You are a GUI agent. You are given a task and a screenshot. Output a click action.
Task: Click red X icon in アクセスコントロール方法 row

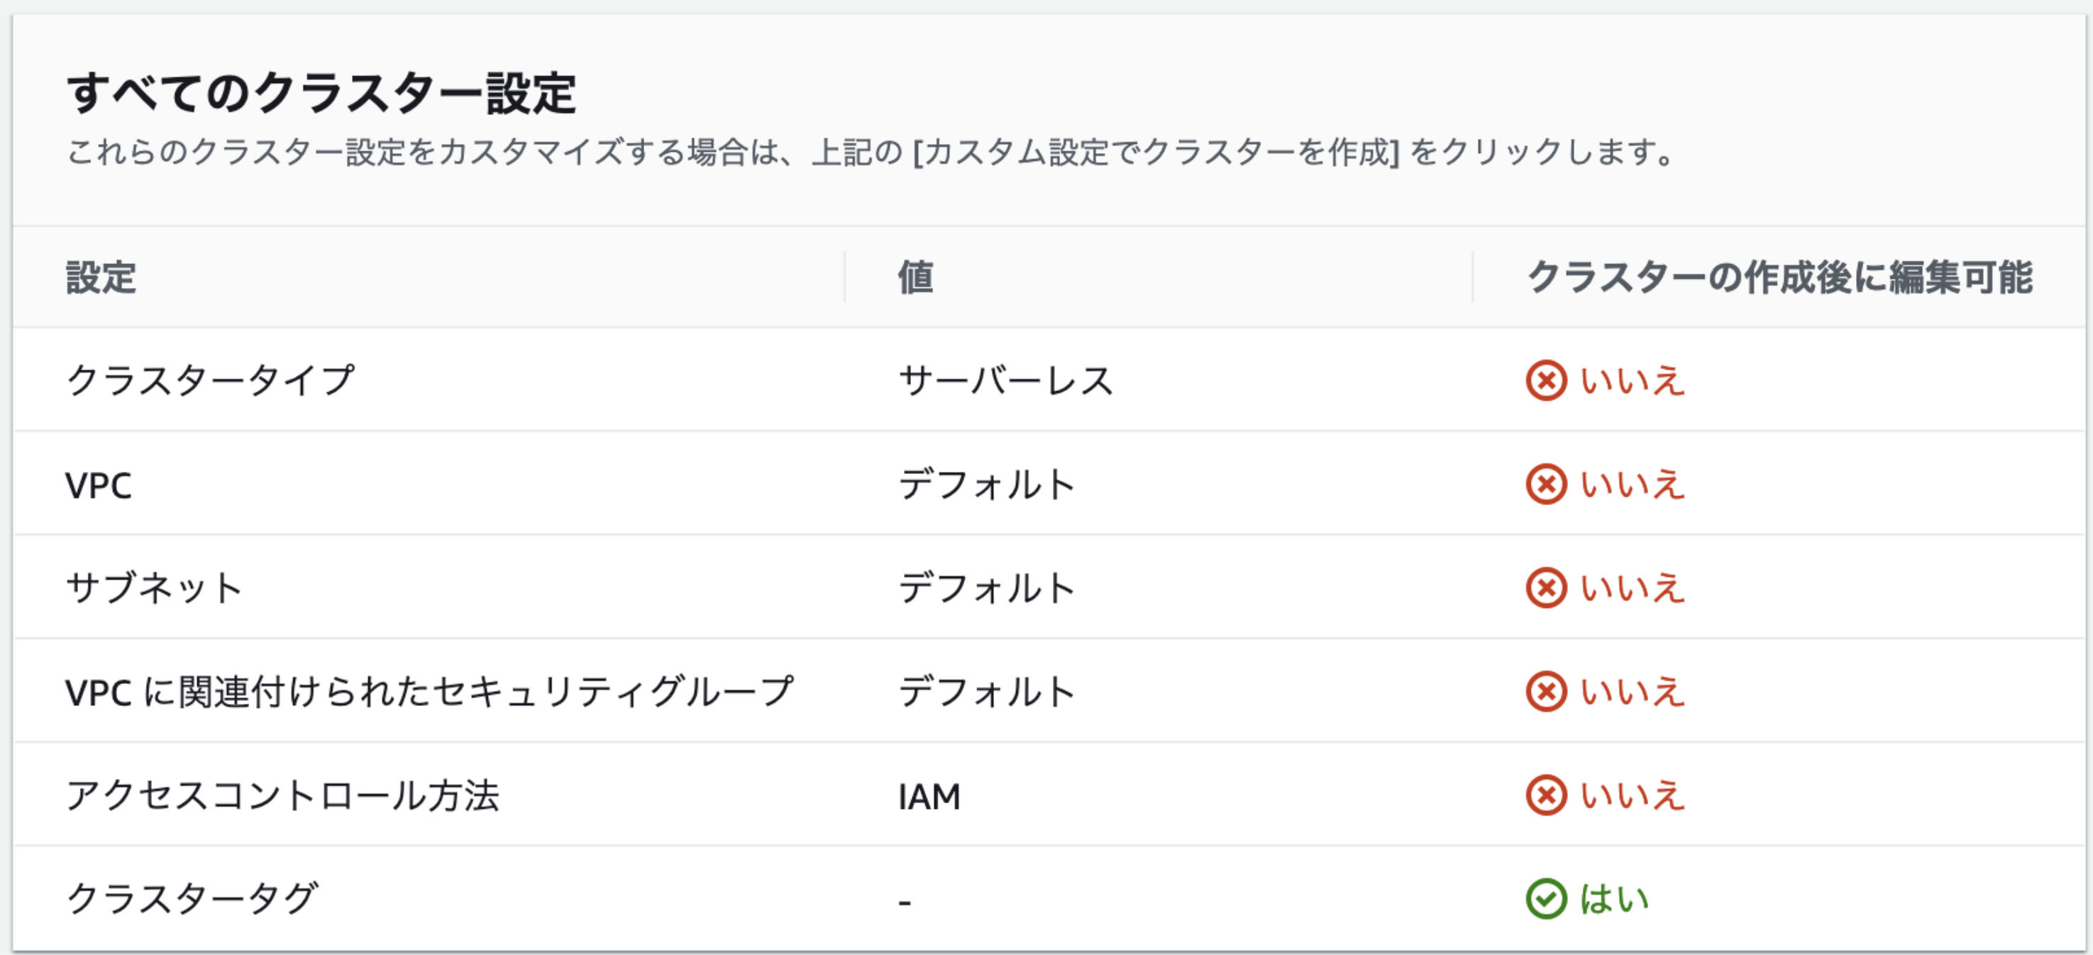coord(1545,795)
